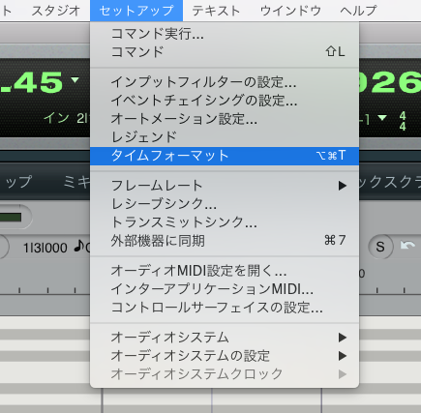Open the スタジオ menu
Viewport: 421px width, 413px height.
pyautogui.click(x=55, y=11)
